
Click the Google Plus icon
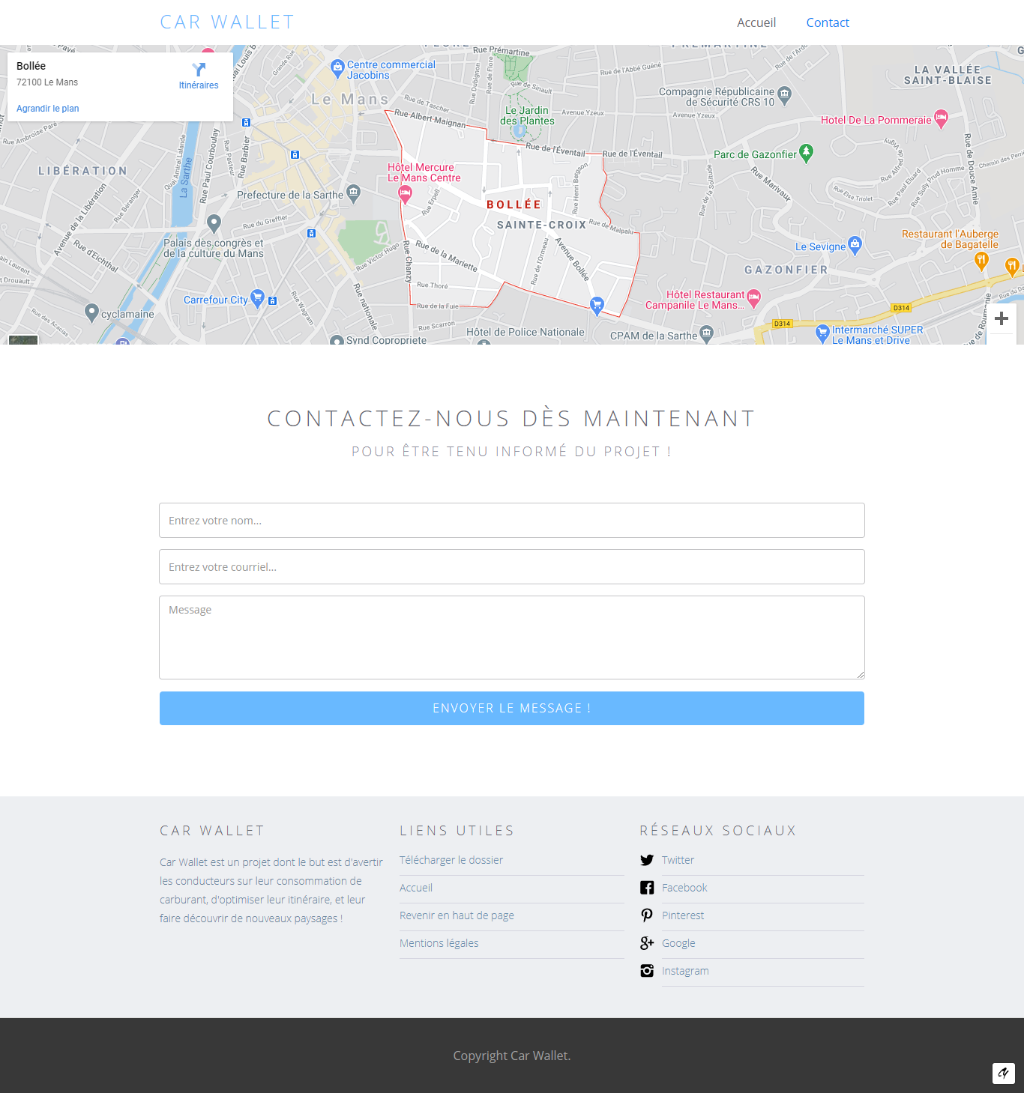point(647,943)
